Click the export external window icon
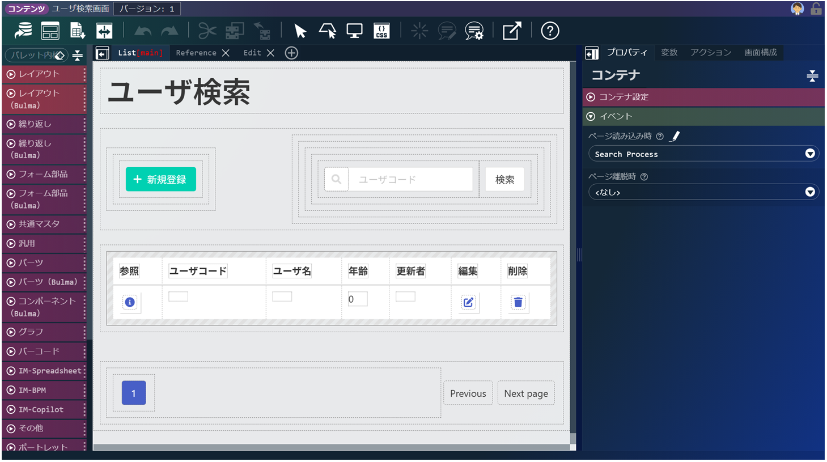This screenshot has width=827, height=462. 511,31
